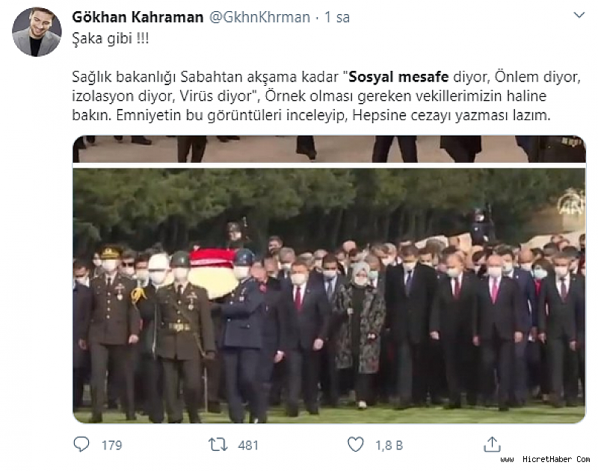This screenshot has width=598, height=471.
Task: Click the 'Şaka gibi !!!' opening line
Action: coord(110,39)
